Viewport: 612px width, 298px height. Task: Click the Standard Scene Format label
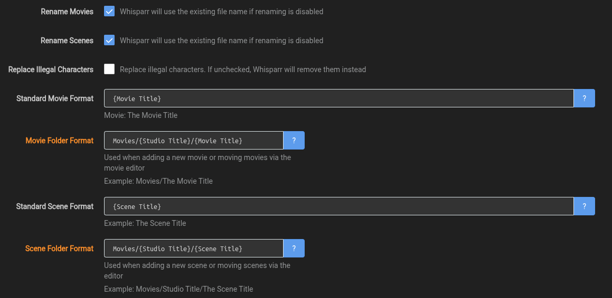tap(55, 206)
